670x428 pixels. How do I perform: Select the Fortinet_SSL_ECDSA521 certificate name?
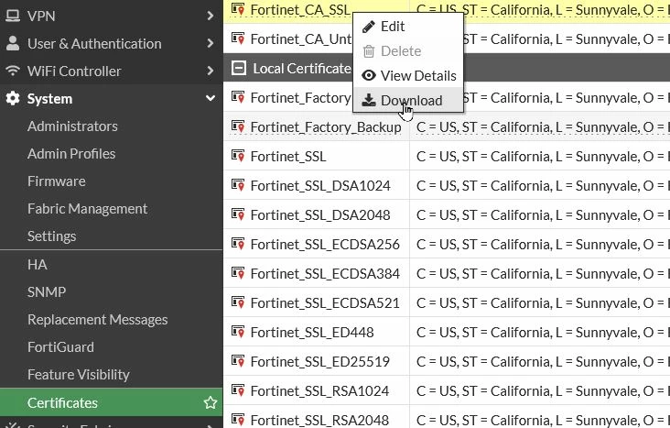coord(325,303)
